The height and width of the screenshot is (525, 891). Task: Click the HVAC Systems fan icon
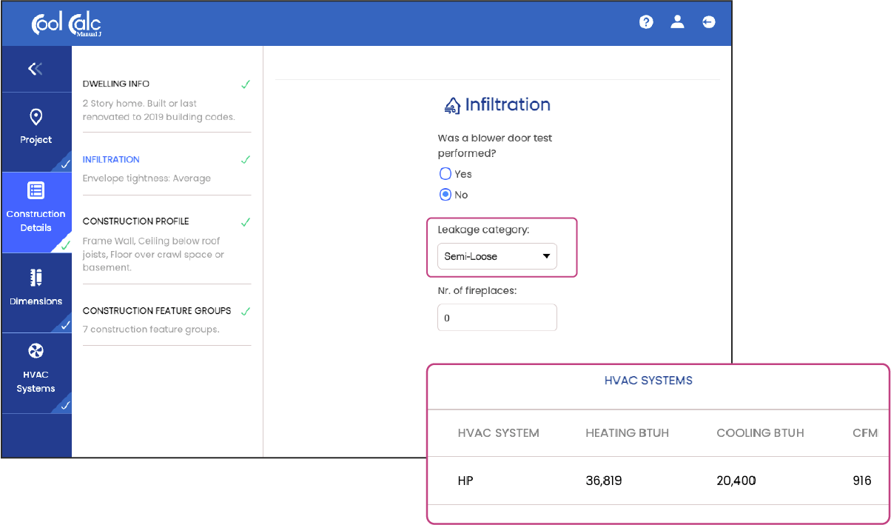tap(36, 351)
